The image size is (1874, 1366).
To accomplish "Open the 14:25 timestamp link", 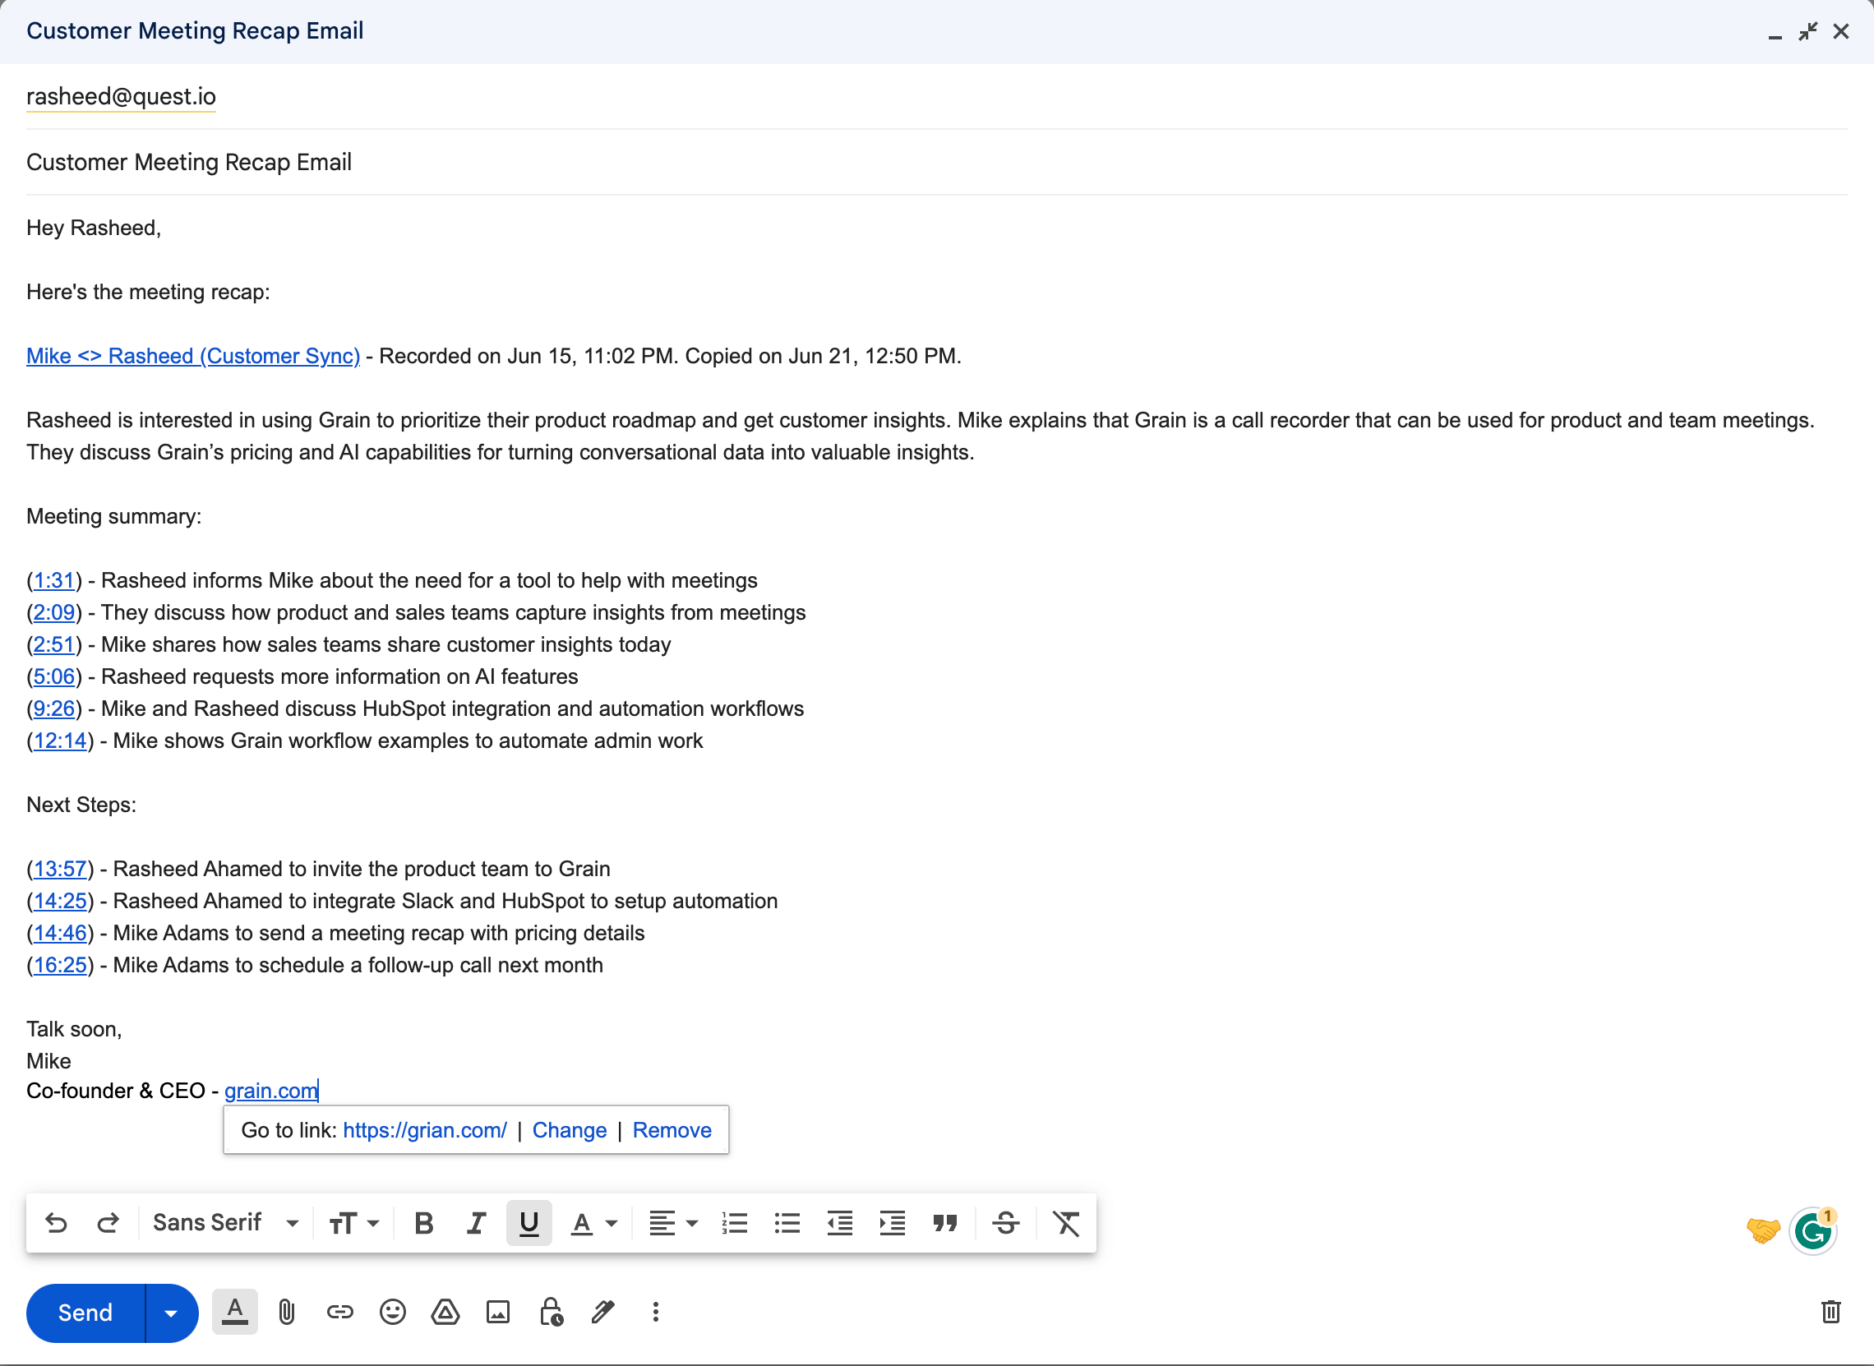I will [60, 902].
